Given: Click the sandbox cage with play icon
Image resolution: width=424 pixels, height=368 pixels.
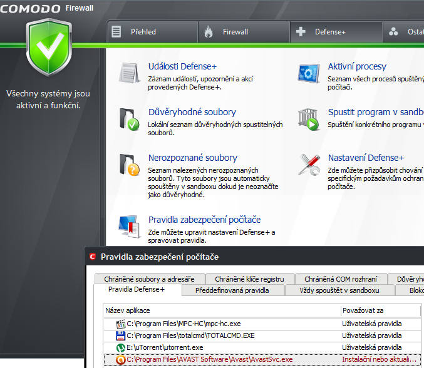Looking at the screenshot, I should (x=309, y=119).
